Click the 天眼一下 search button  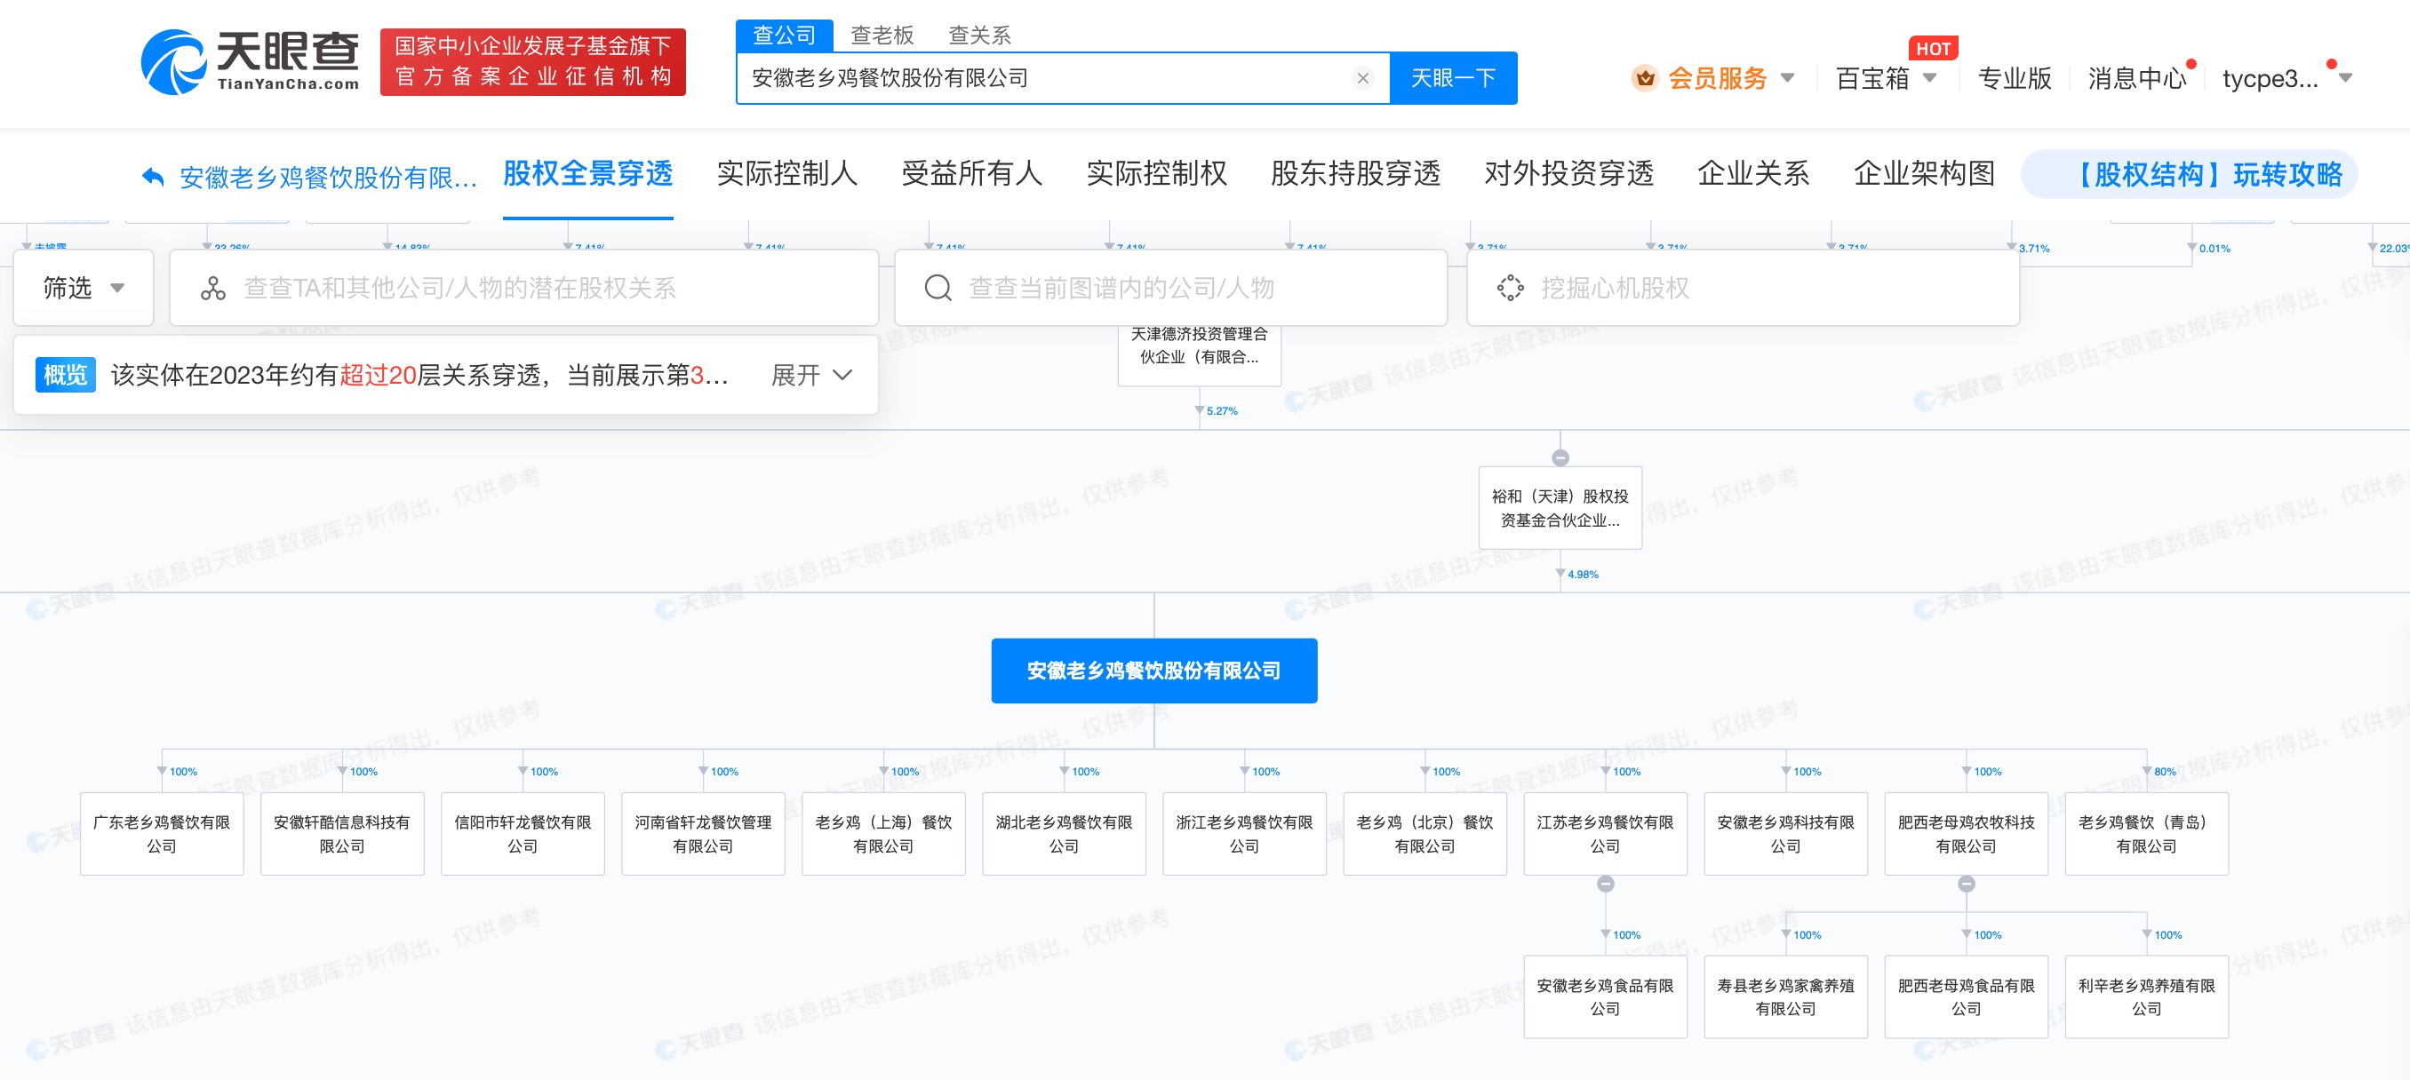(x=1453, y=78)
